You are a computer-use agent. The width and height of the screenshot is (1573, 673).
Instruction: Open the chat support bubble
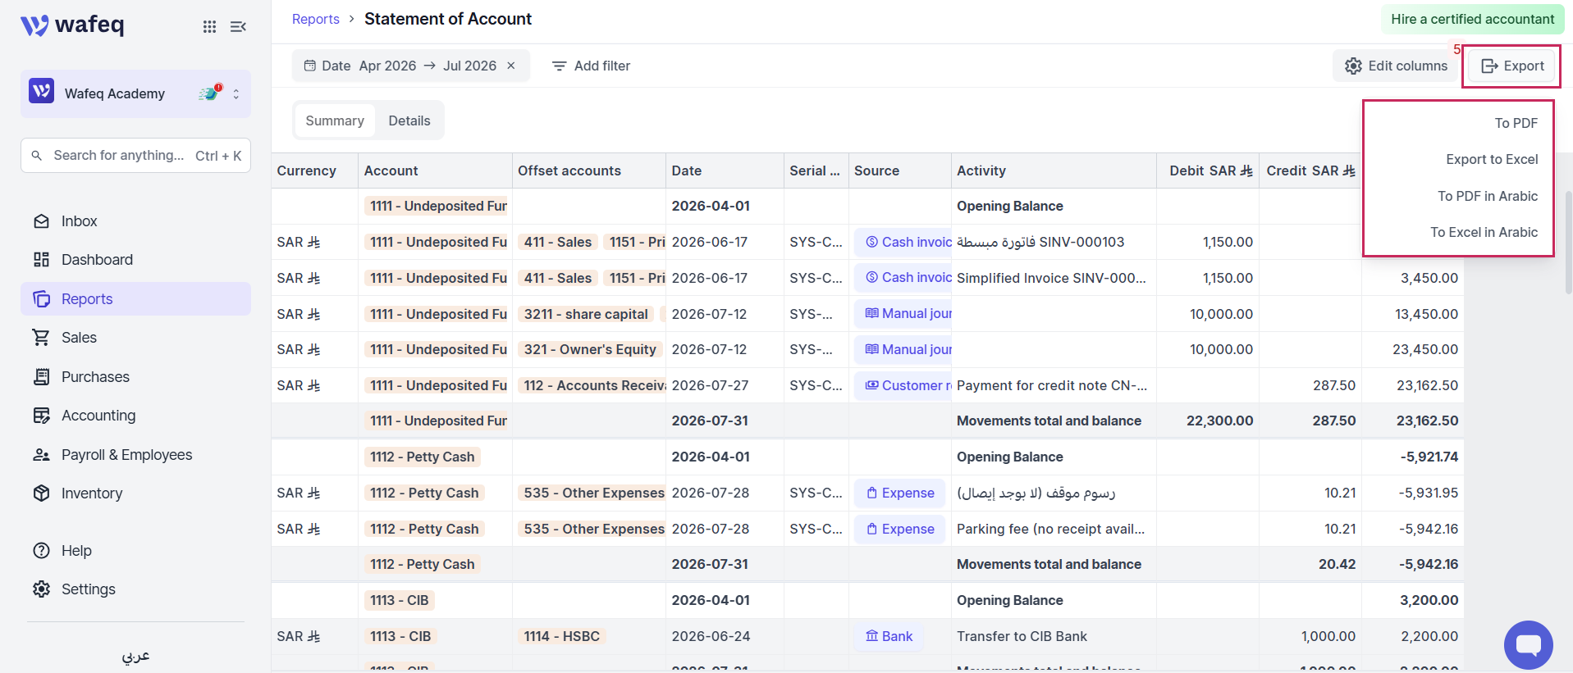click(1528, 645)
